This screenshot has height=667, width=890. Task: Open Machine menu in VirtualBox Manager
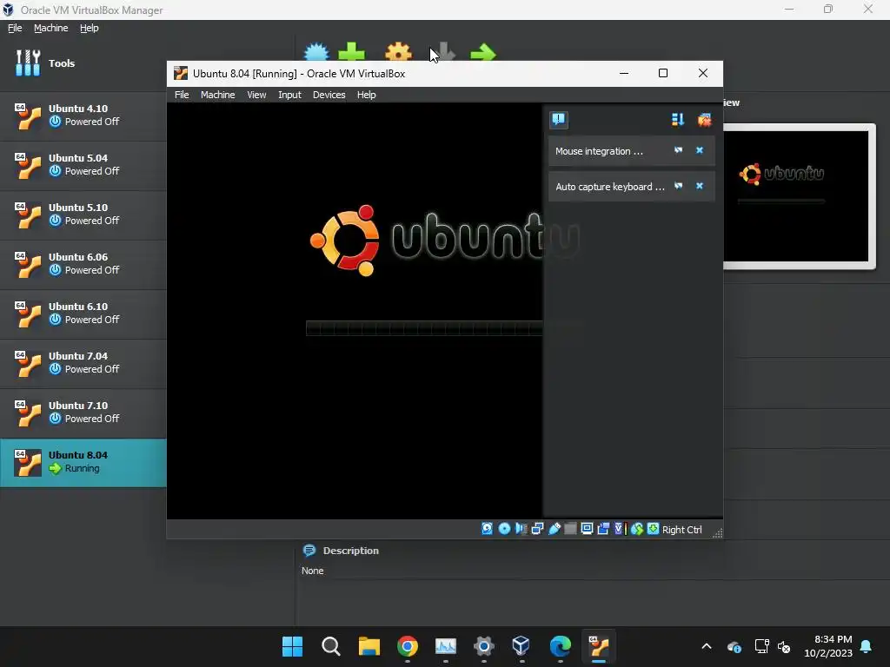pyautogui.click(x=50, y=28)
